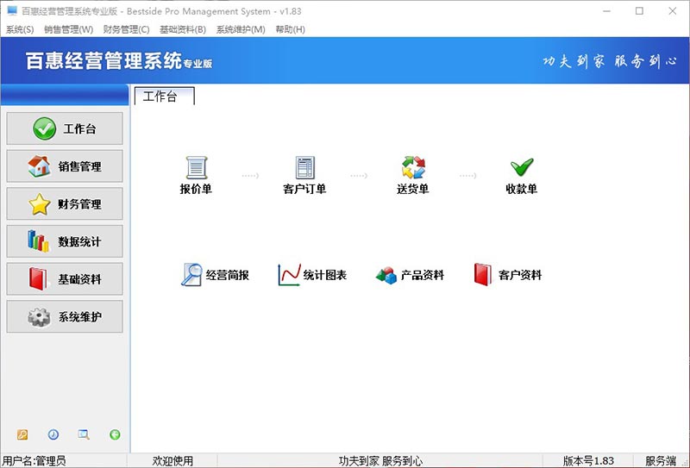Open 产品资料 colored blocks icon
This screenshot has height=468, width=690.
pyautogui.click(x=386, y=275)
